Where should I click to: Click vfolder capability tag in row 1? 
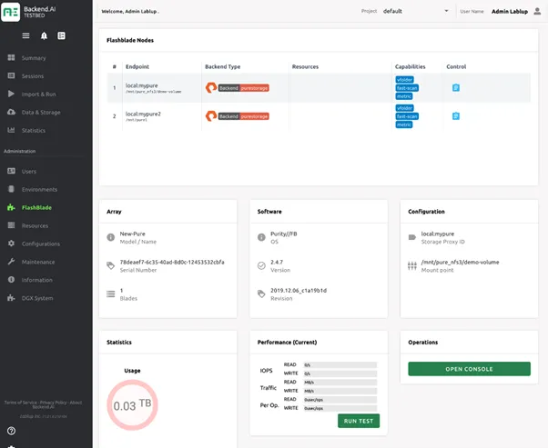click(x=405, y=80)
